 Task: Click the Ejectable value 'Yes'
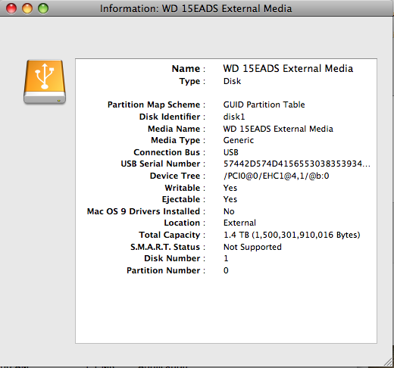tap(230, 199)
